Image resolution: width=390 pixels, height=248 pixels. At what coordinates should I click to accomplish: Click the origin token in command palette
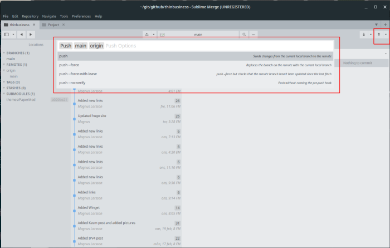[96, 46]
